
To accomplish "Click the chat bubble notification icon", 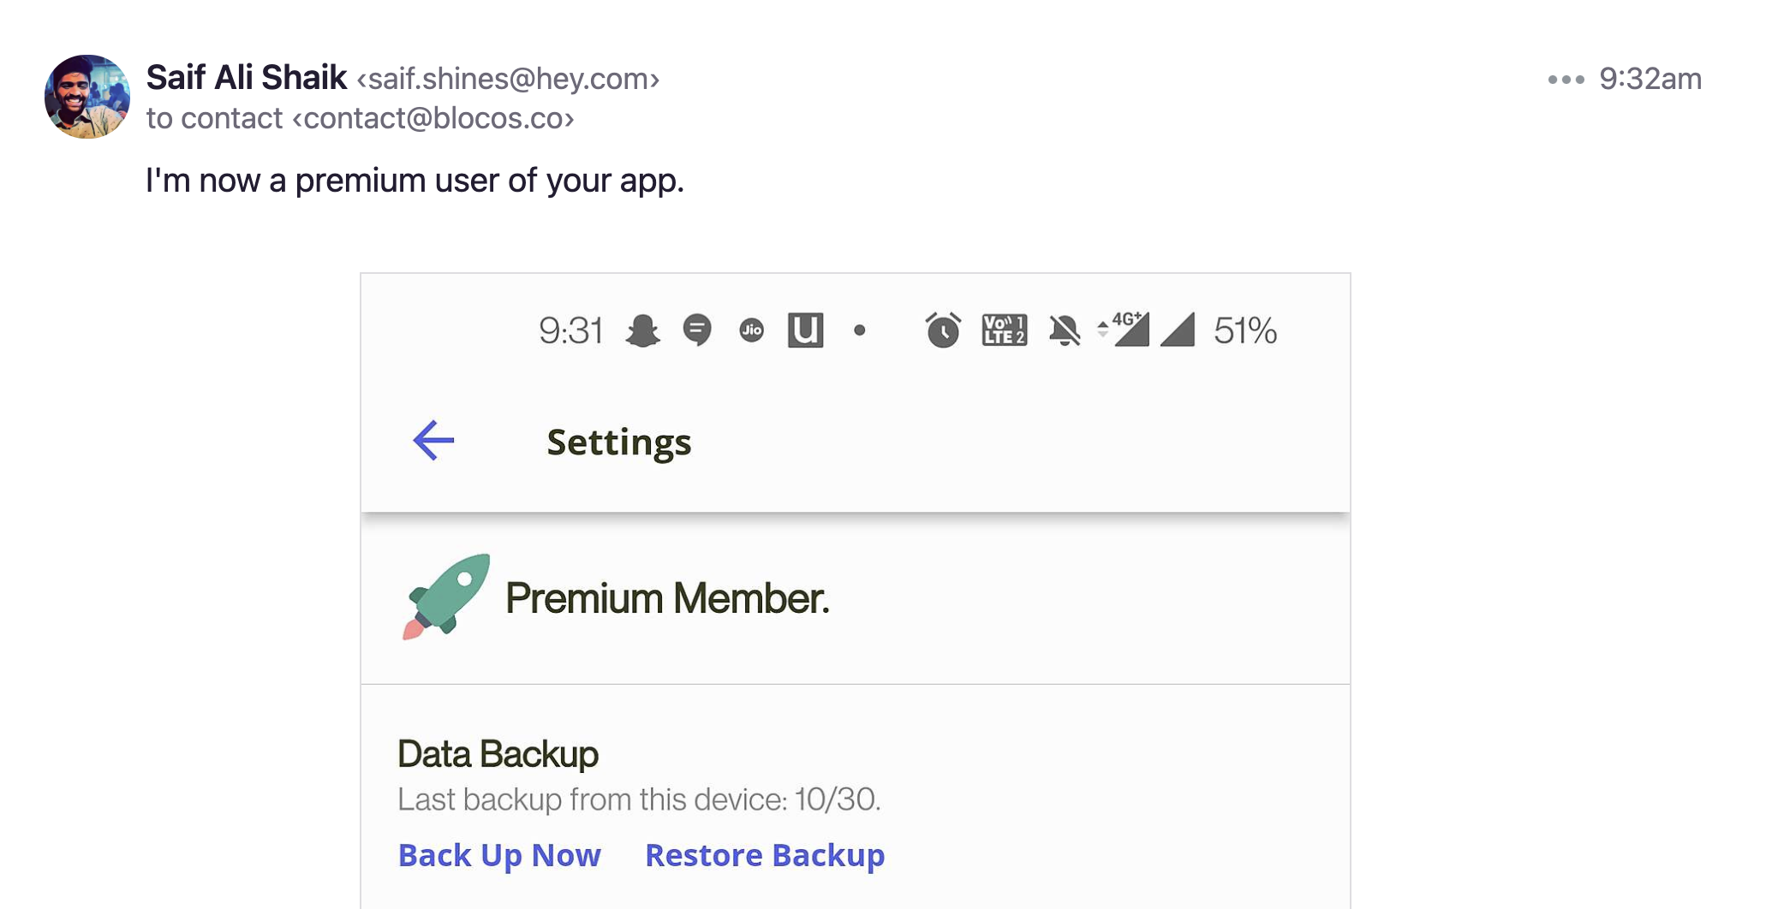I will [x=697, y=330].
